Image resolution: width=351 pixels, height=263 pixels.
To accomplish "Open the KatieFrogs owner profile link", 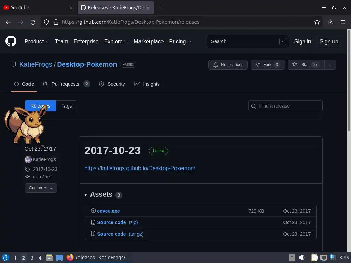I will click(x=36, y=64).
